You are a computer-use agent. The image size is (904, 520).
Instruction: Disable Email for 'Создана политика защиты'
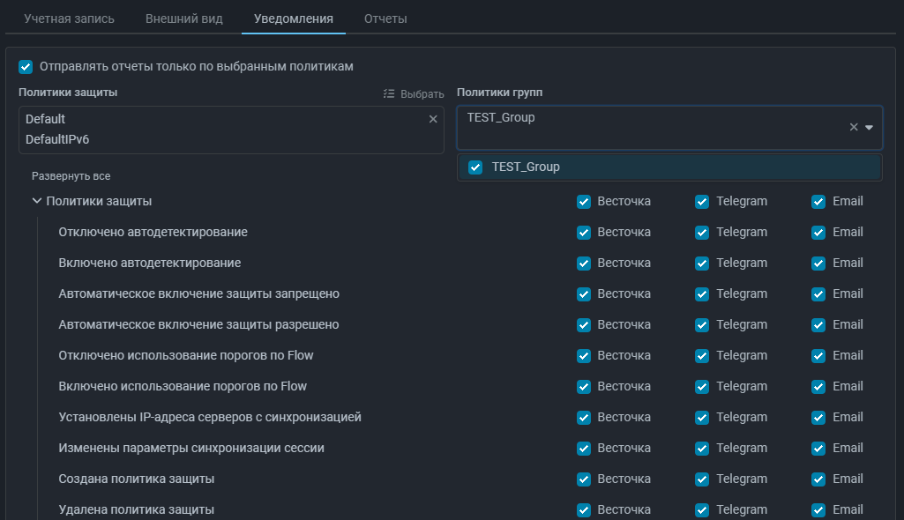819,479
